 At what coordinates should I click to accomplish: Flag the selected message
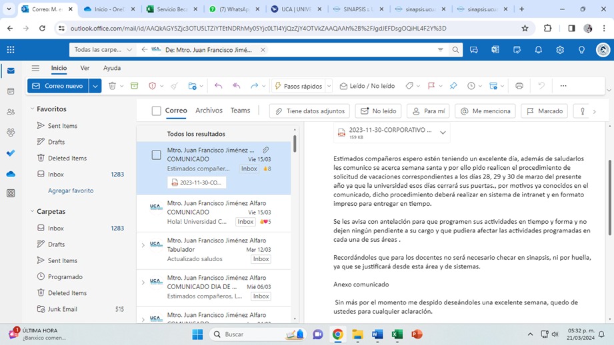tap(431, 86)
